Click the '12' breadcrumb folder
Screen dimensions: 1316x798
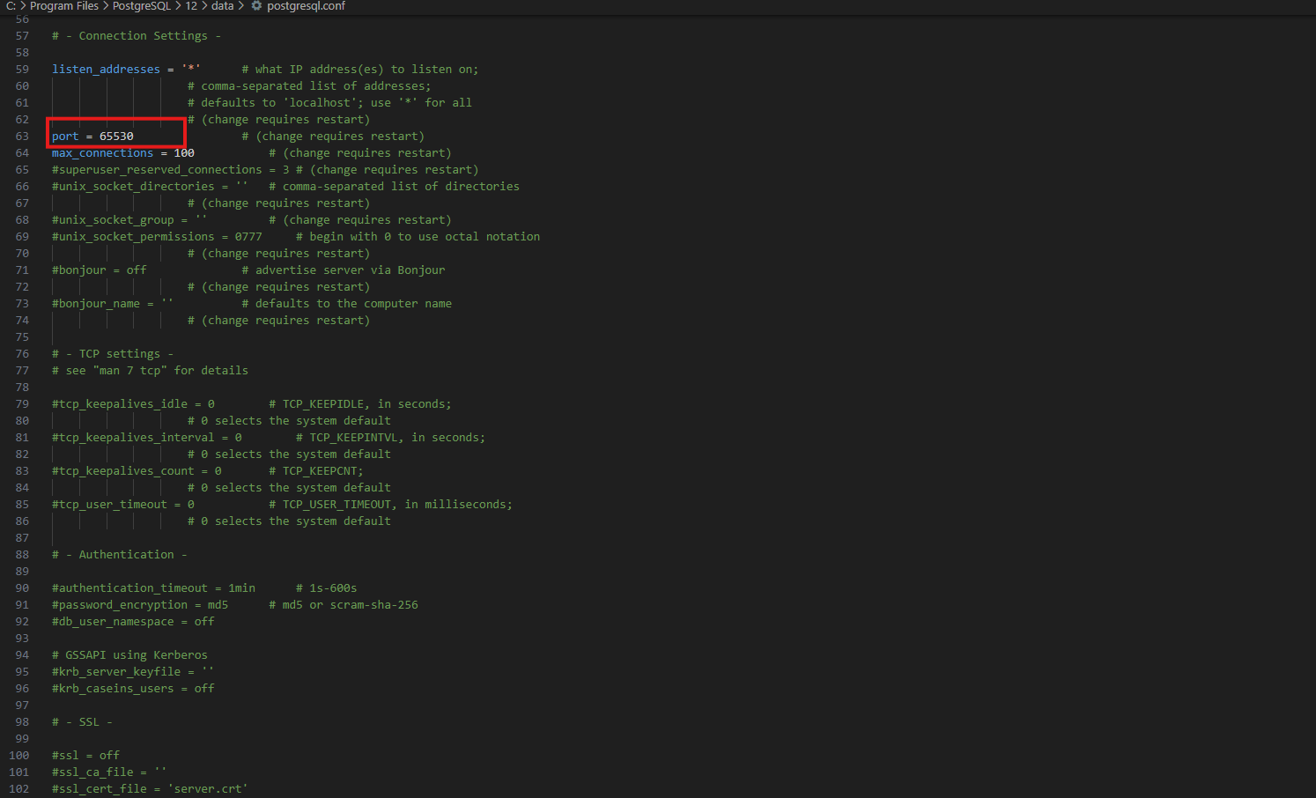click(x=191, y=6)
